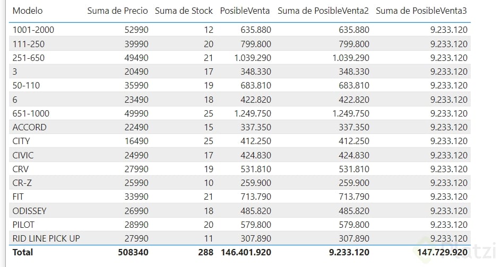The width and height of the screenshot is (501, 267).
Task: Select the CR-Z model cell
Action: pos(24,183)
